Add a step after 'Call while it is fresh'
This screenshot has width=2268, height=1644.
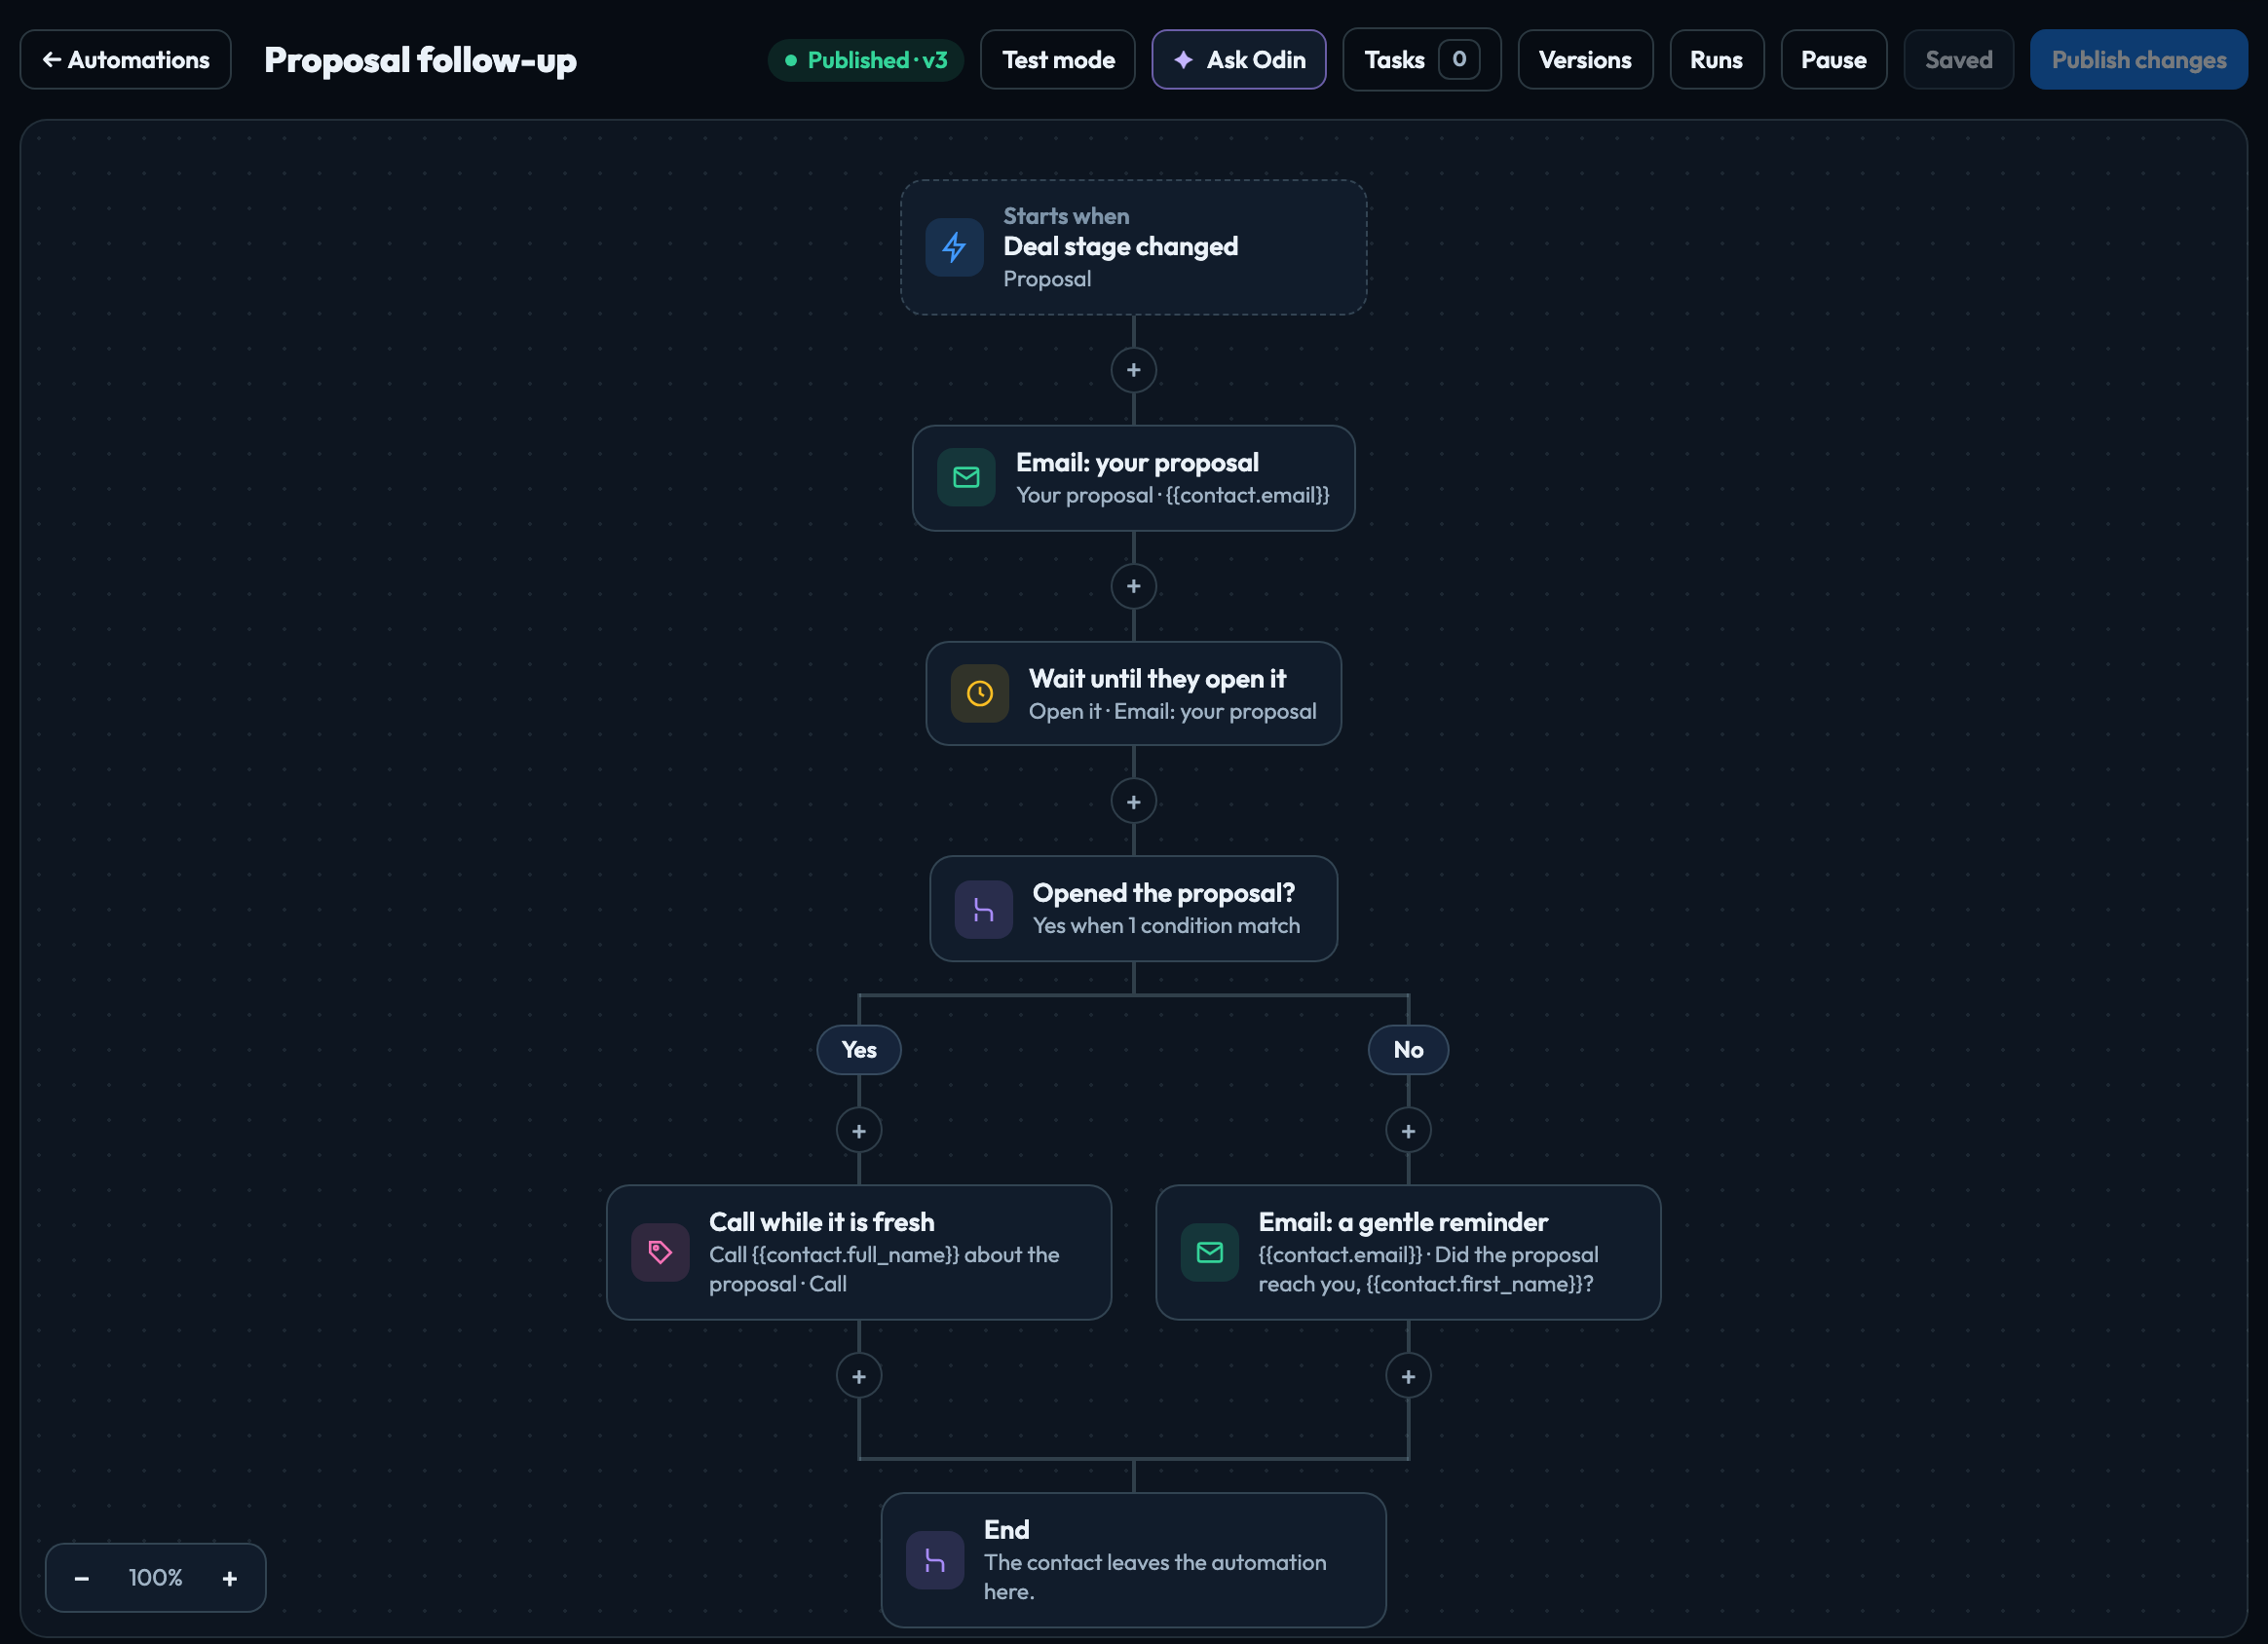859,1377
